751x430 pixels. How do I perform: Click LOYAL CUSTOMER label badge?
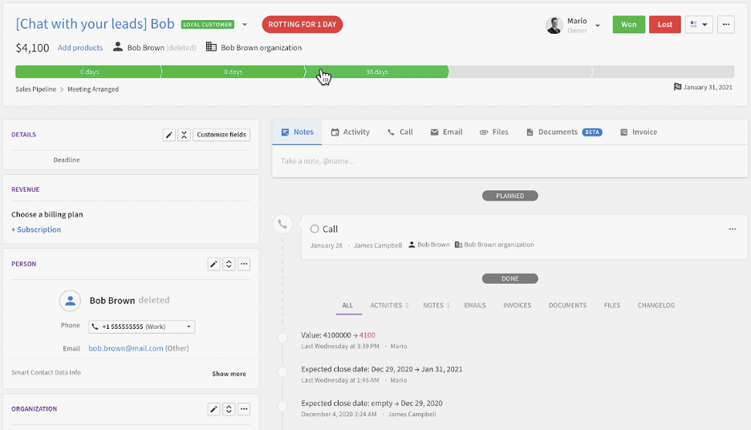coord(207,24)
